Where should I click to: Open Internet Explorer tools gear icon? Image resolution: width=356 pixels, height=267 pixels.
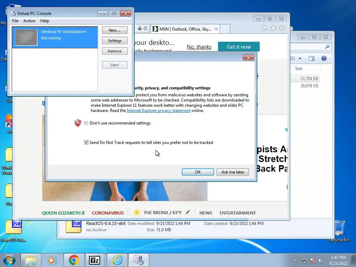[x=282, y=28]
